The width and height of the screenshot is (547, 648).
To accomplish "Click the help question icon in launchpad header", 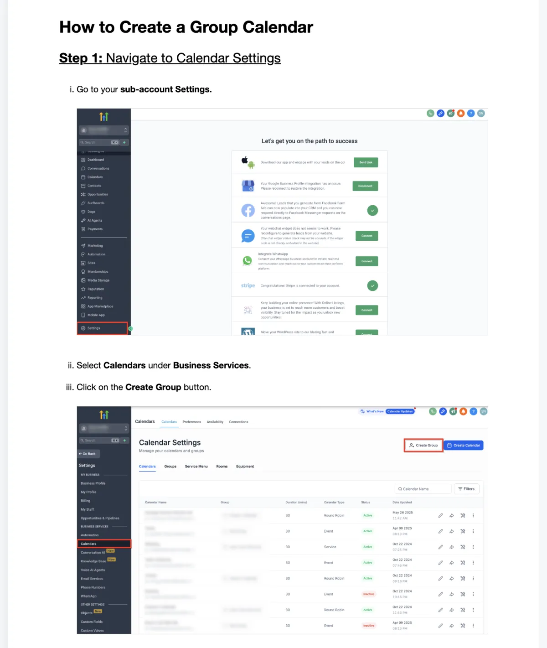I will point(471,113).
